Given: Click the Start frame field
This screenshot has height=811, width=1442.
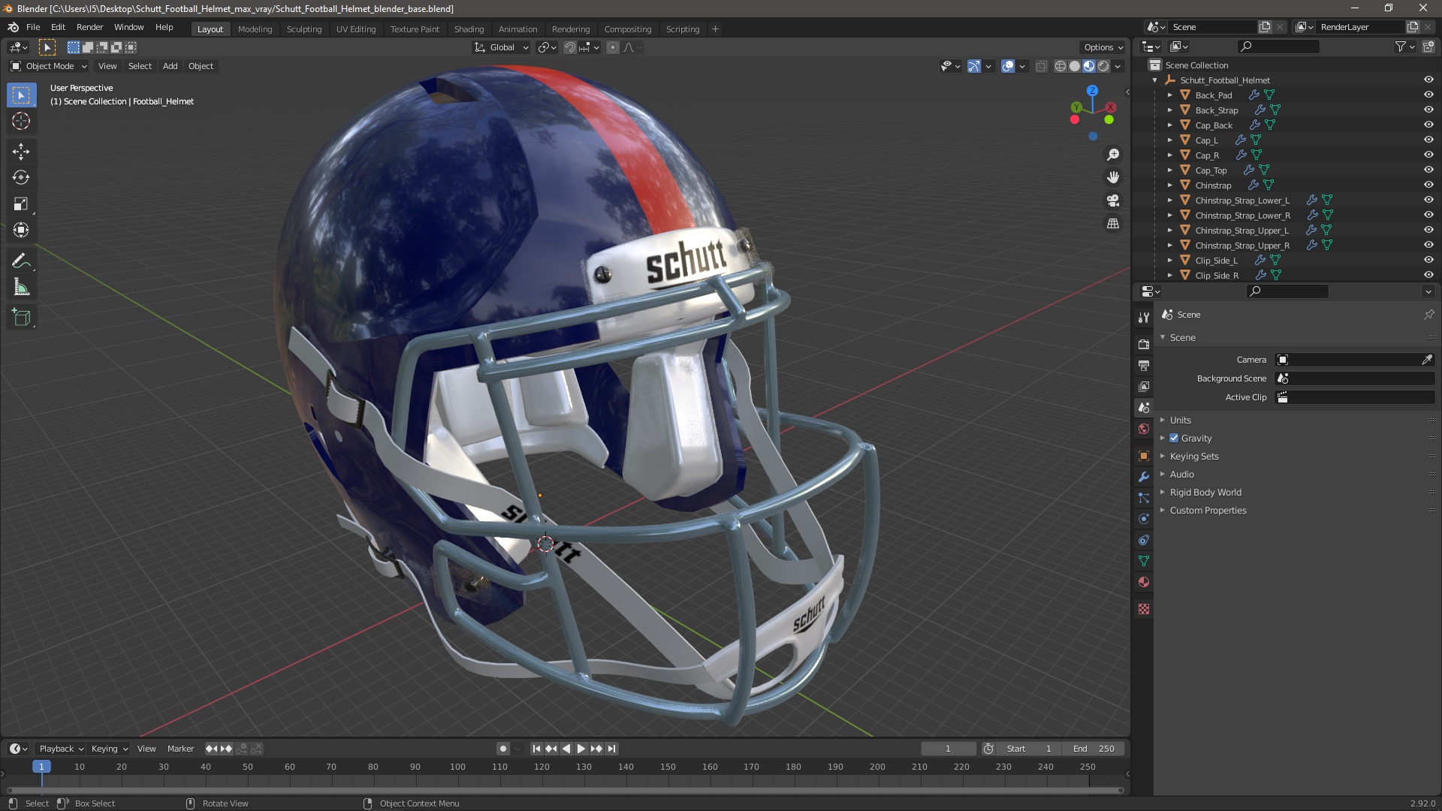Looking at the screenshot, I should pos(1030,749).
